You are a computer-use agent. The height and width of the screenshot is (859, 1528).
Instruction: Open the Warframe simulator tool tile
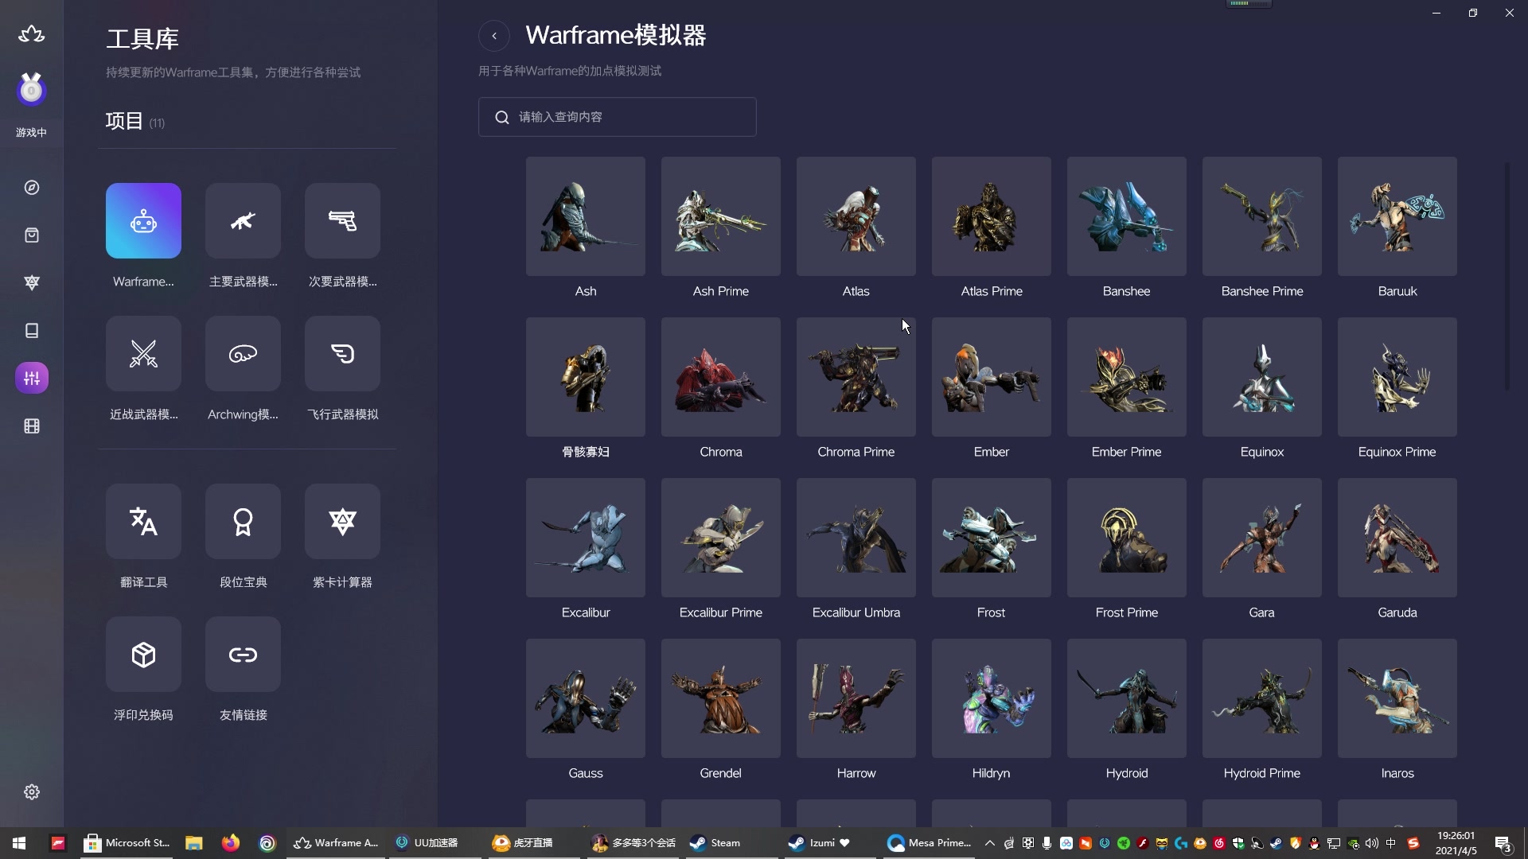tap(143, 220)
